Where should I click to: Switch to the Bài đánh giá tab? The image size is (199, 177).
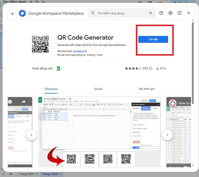pyautogui.click(x=147, y=89)
